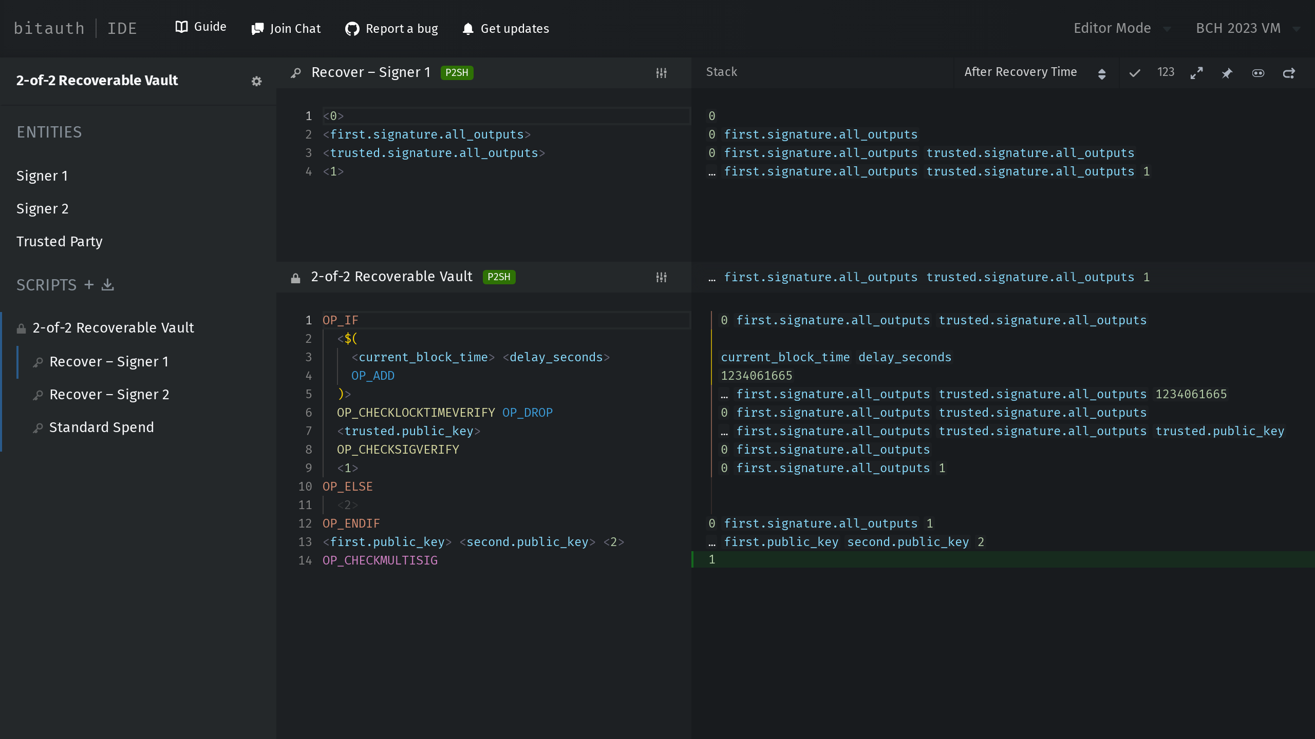The width and height of the screenshot is (1315, 739).
Task: Click Signer 2 entity in sidebar
Action: tap(43, 208)
